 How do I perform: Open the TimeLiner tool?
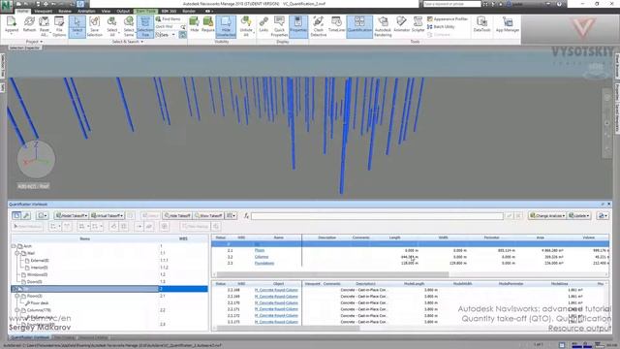point(336,25)
